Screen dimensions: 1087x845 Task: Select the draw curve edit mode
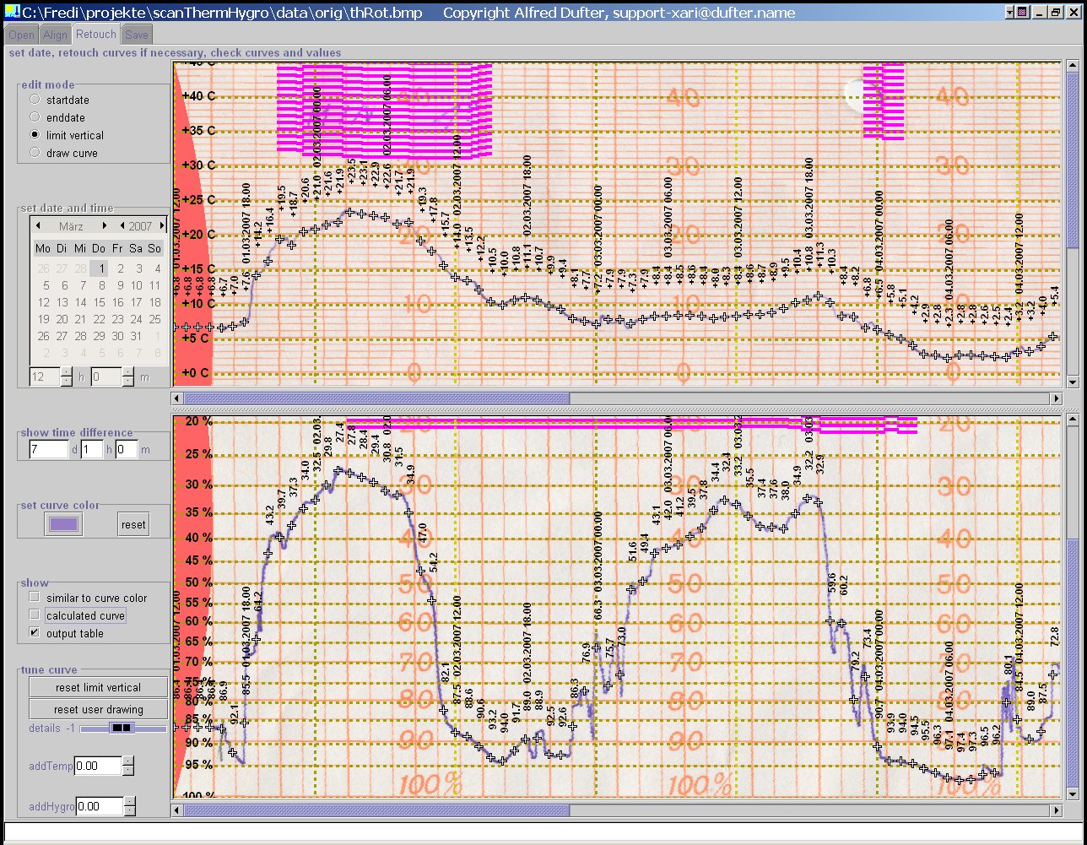pyautogui.click(x=35, y=153)
